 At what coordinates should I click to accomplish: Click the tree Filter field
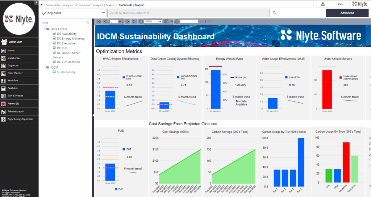click(65, 23)
